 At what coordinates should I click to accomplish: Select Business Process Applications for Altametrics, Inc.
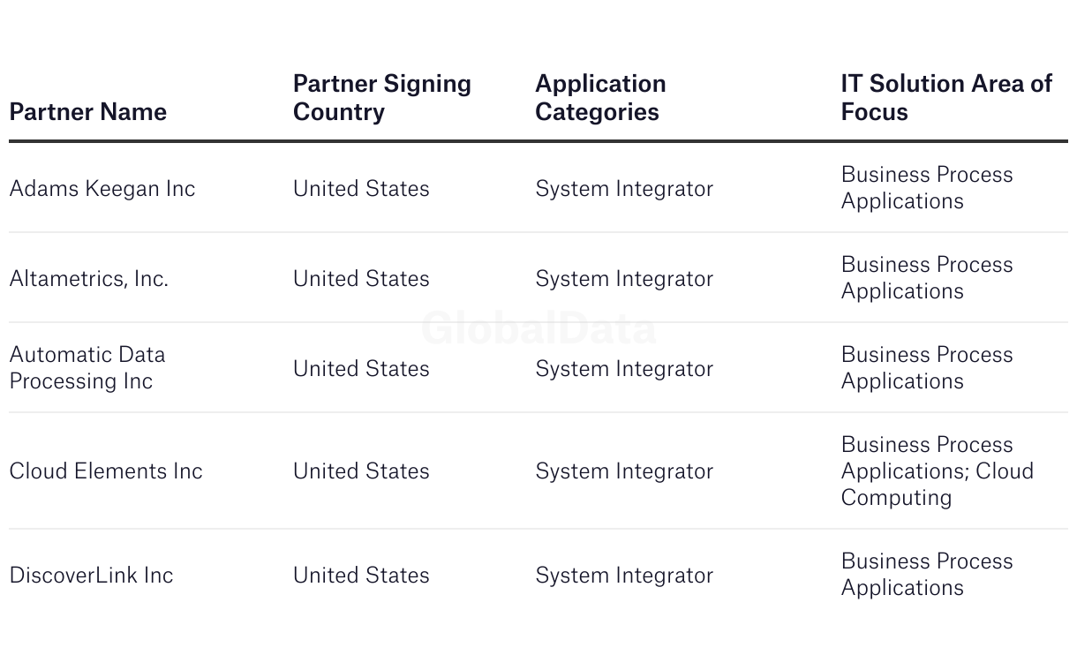click(x=927, y=278)
